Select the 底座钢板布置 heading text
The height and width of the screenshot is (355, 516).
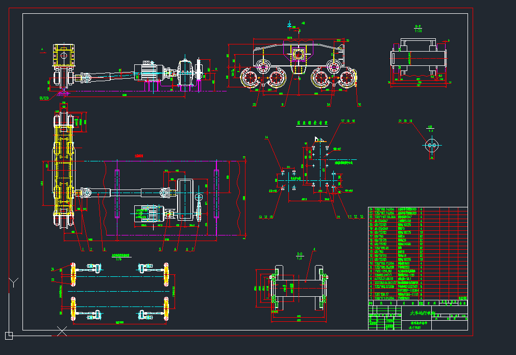312,124
